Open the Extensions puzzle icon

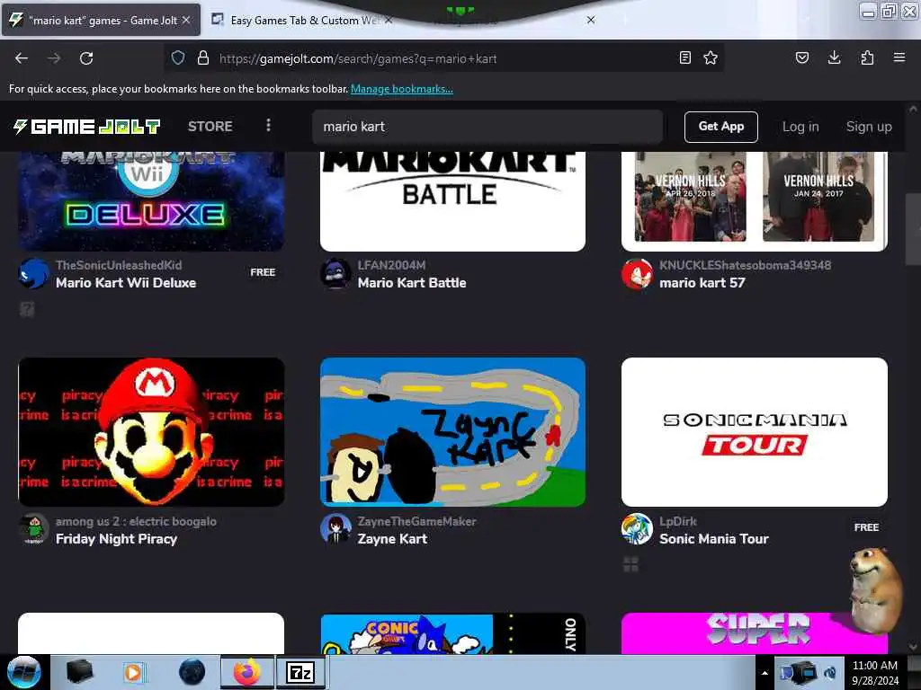pos(867,57)
